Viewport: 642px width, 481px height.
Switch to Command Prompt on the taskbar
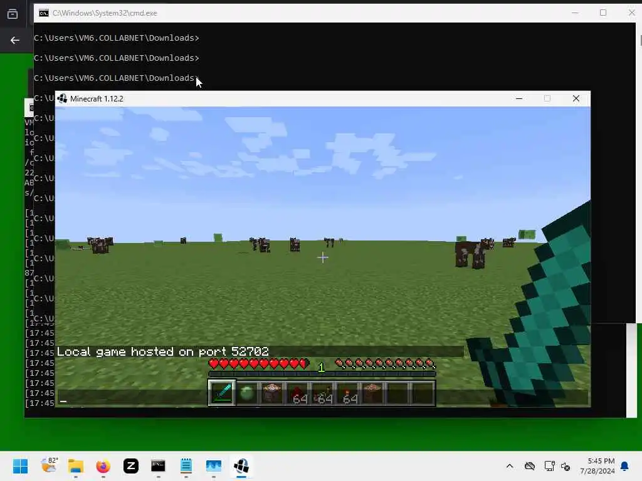[x=158, y=466]
